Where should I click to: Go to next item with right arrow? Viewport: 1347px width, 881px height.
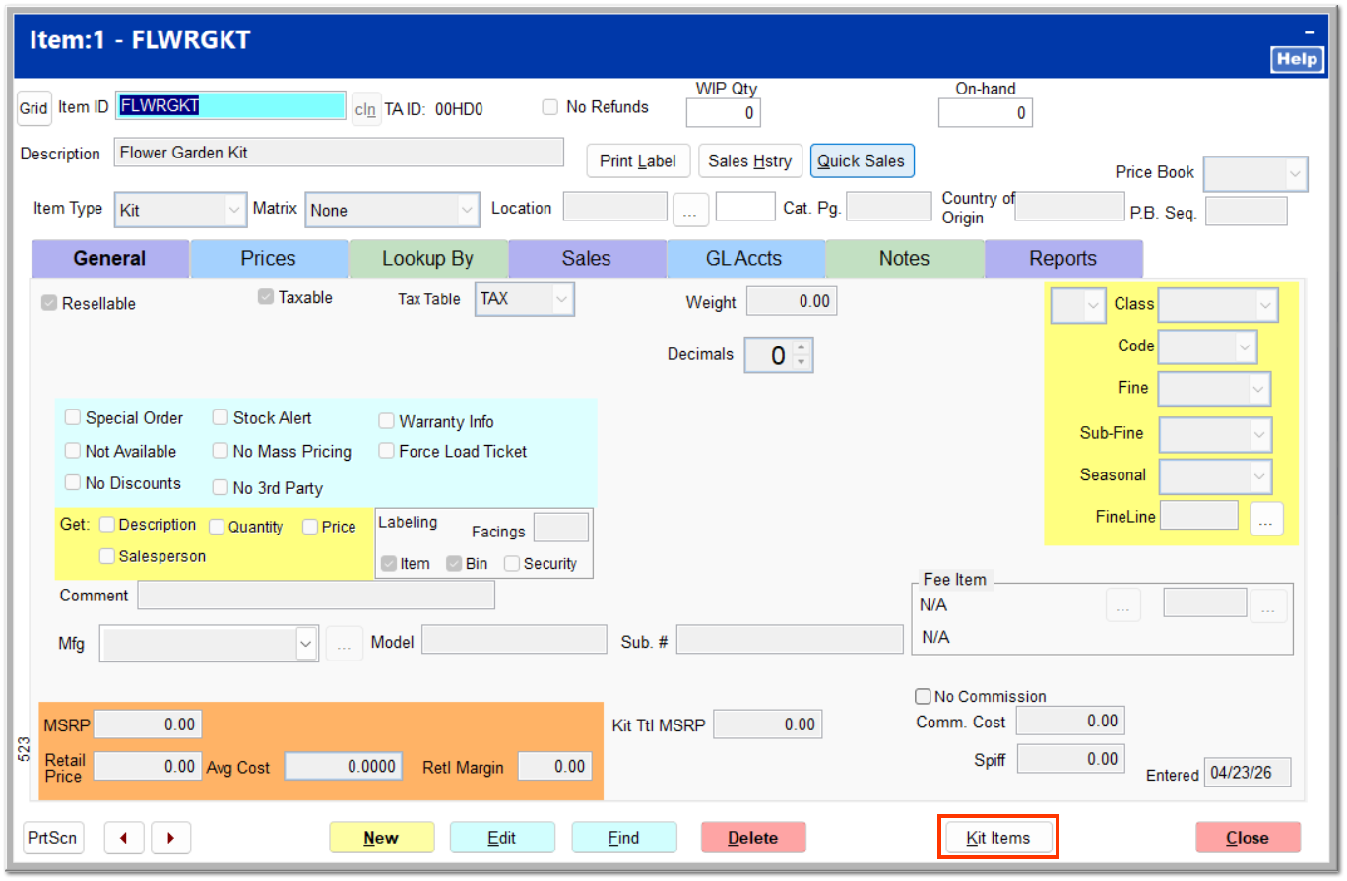(170, 838)
